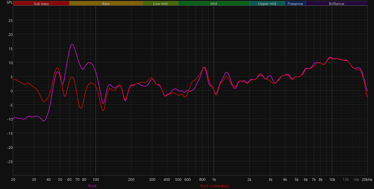Click the Presence band header
Image resolution: width=374 pixels, height=189 pixels.
pyautogui.click(x=295, y=3)
